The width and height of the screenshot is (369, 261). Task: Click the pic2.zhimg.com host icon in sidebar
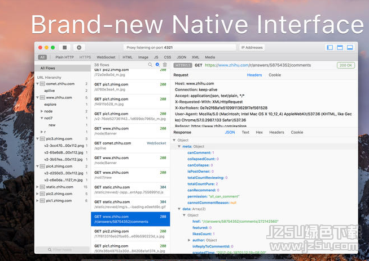pos(42,193)
